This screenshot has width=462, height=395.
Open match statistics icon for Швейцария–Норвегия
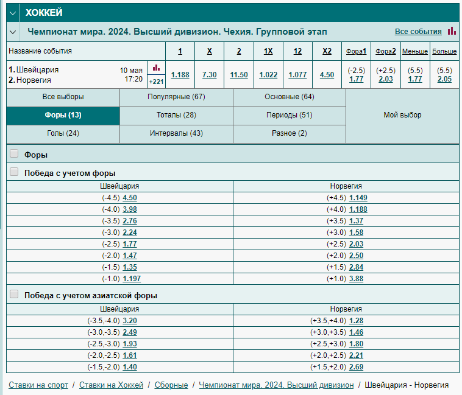(x=156, y=68)
